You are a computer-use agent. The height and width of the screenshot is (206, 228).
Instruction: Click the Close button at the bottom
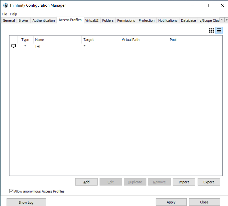pyautogui.click(x=204, y=202)
